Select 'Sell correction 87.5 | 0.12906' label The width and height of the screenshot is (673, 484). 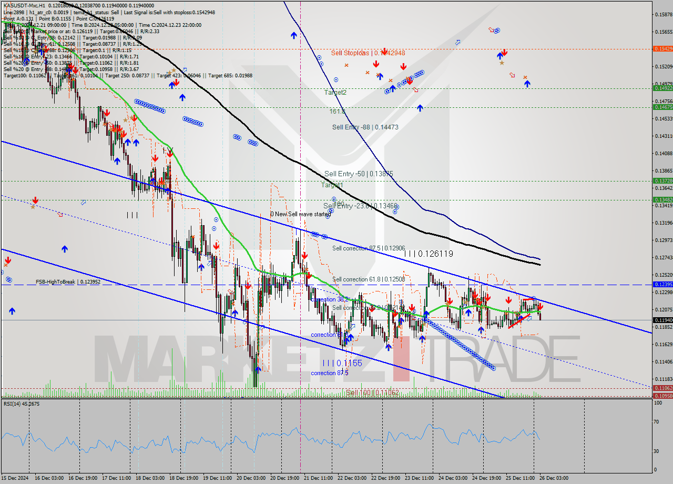(369, 248)
